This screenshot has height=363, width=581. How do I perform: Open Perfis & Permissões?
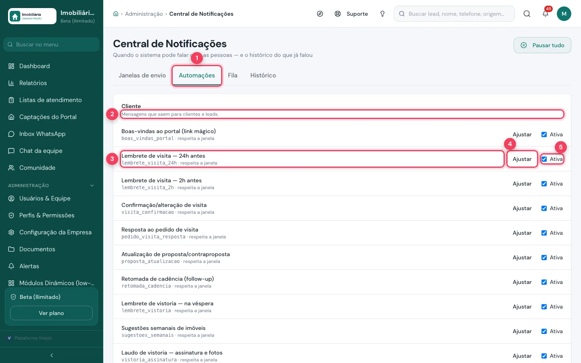coord(51,215)
